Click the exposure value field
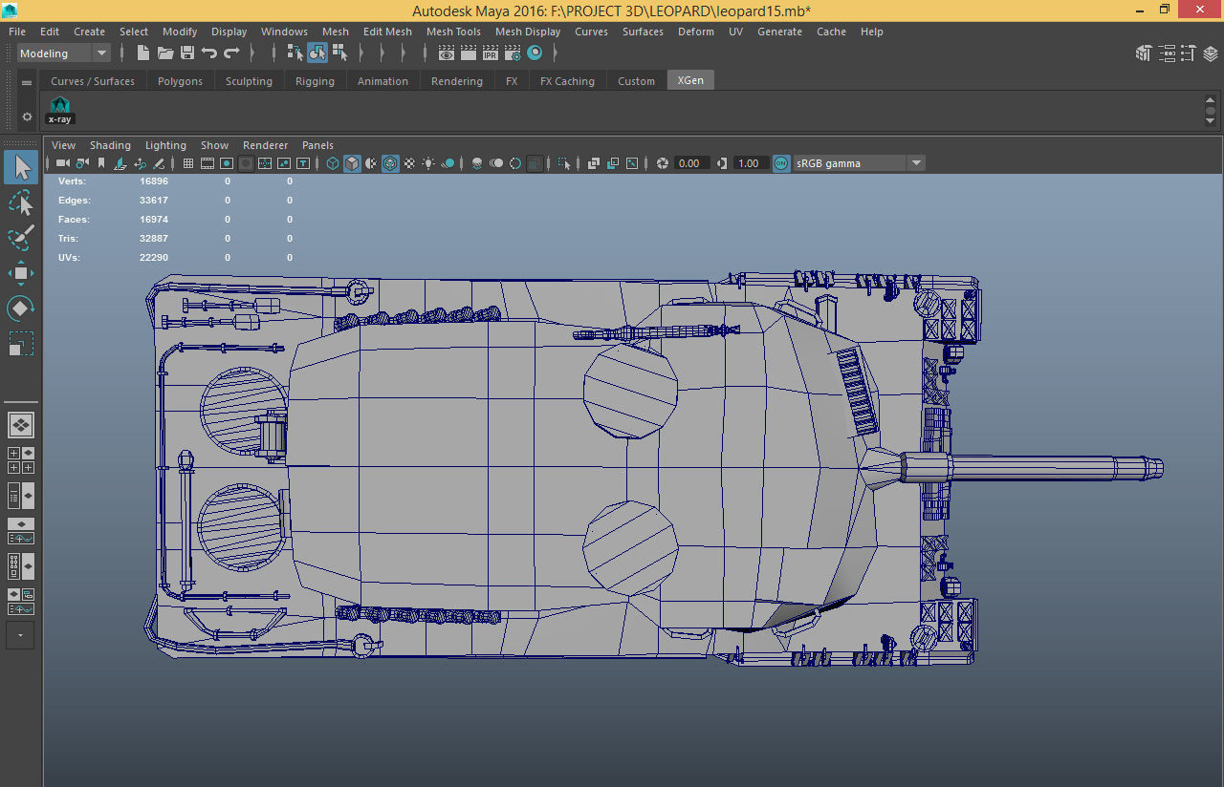Screen dimensions: 1224x787 point(691,163)
